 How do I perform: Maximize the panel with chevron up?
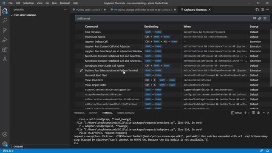tap(263, 113)
